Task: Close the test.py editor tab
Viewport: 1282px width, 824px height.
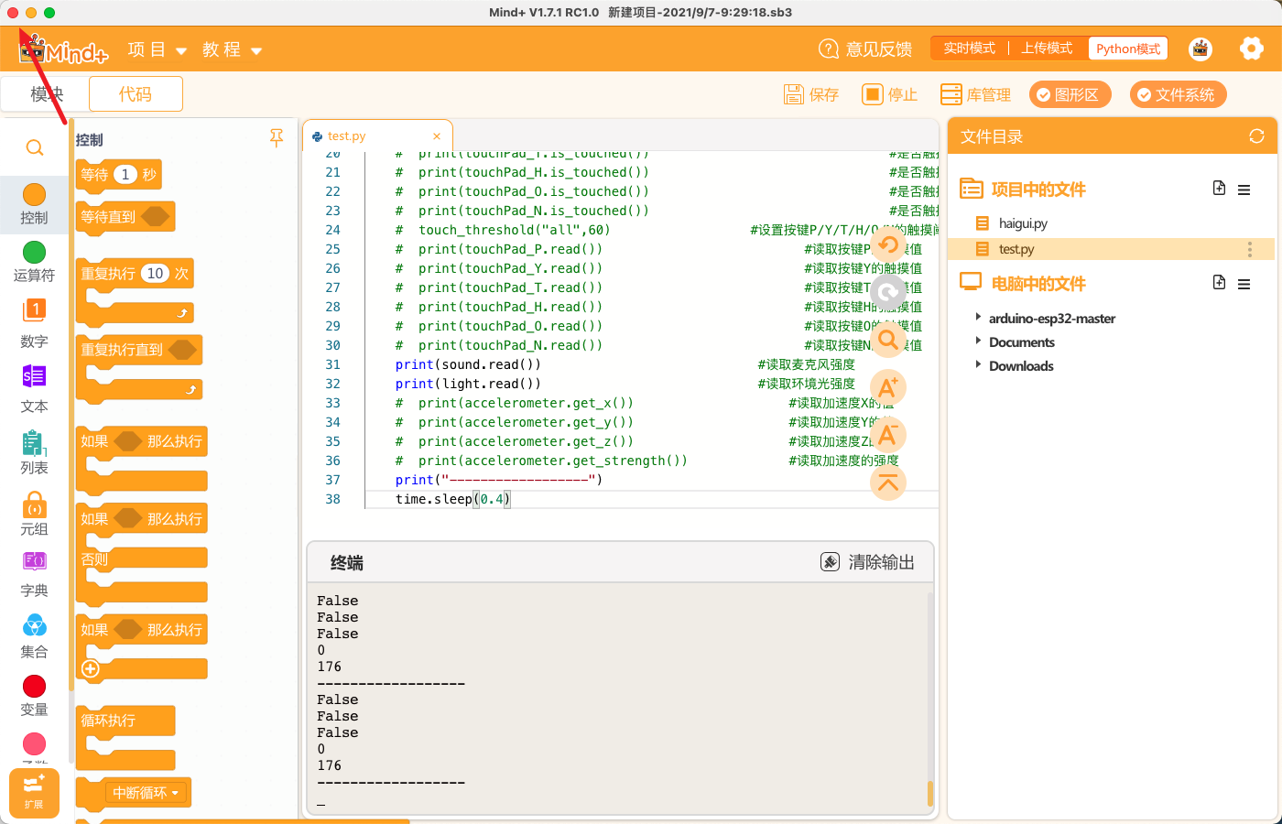Action: (437, 136)
